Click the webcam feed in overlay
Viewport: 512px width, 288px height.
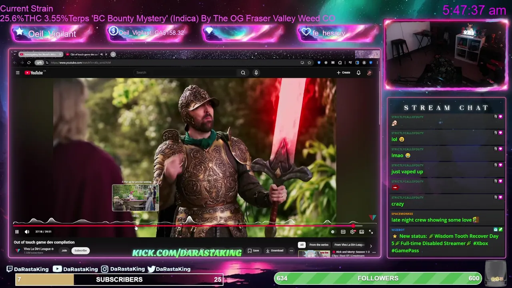tap(446, 55)
